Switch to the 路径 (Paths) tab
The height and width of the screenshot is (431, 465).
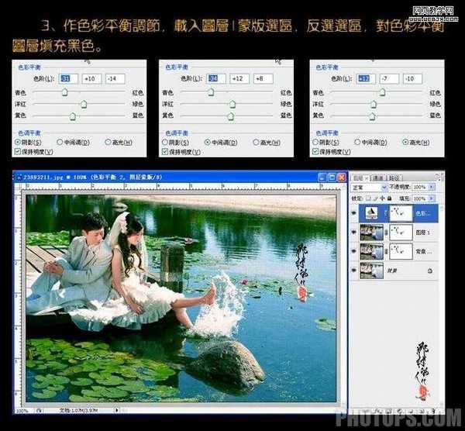tap(394, 178)
